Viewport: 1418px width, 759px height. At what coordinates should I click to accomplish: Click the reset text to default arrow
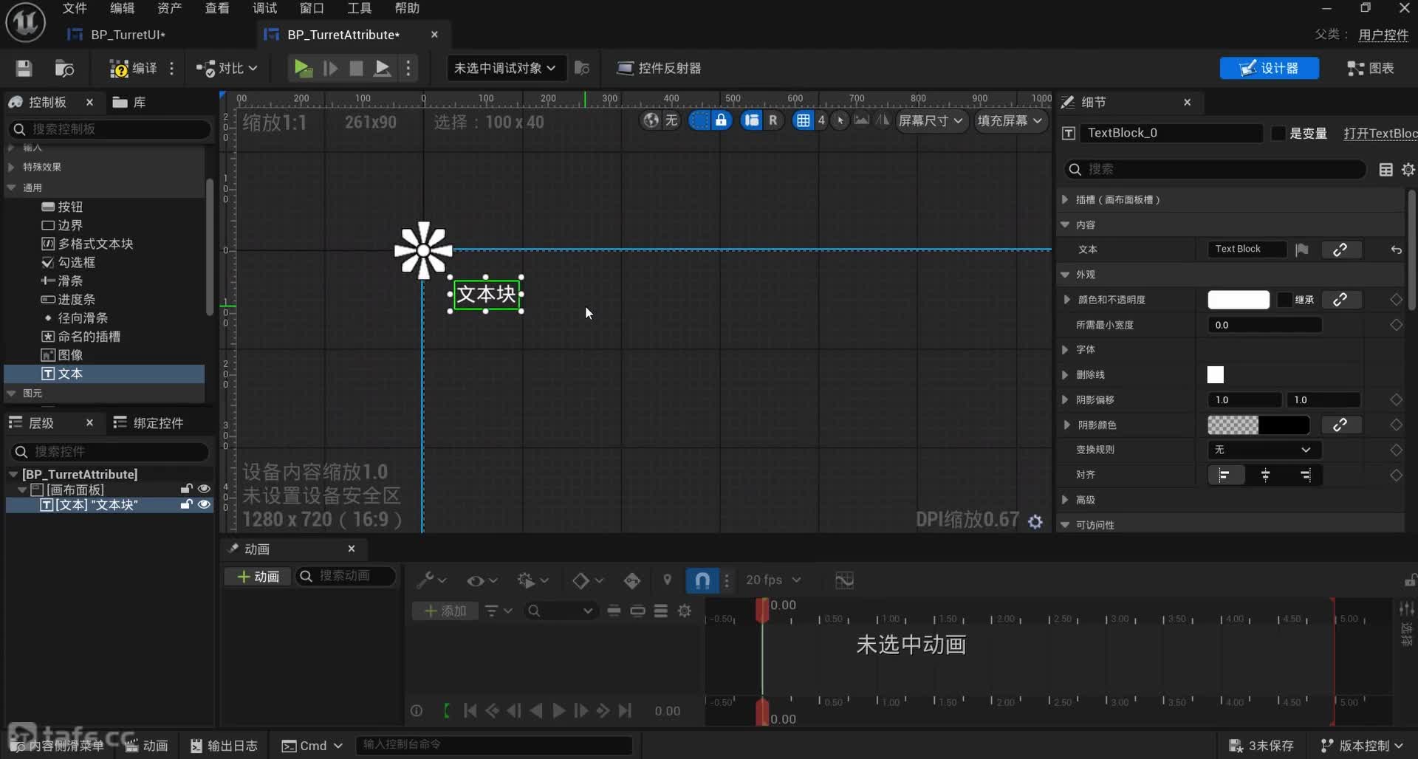pos(1396,250)
